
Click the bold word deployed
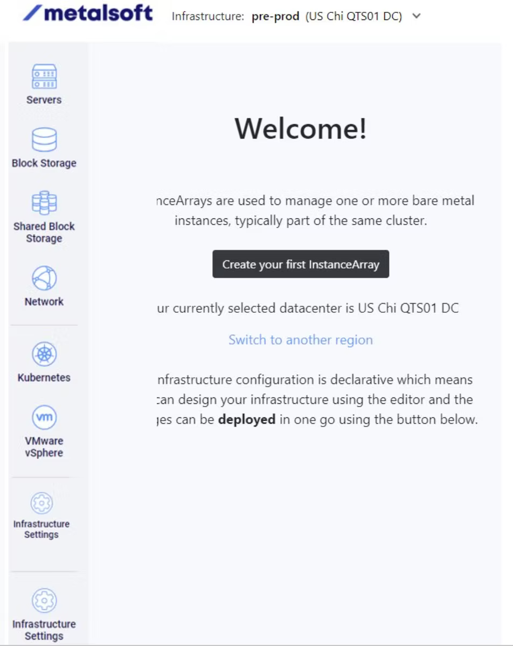[x=247, y=420]
